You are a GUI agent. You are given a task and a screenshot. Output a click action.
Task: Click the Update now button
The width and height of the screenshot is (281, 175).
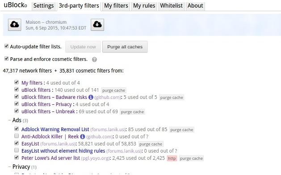tap(83, 47)
